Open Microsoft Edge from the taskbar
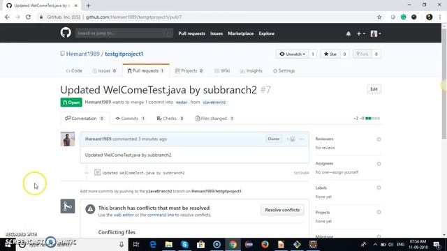This screenshot has height=251, width=447. (x=153, y=245)
